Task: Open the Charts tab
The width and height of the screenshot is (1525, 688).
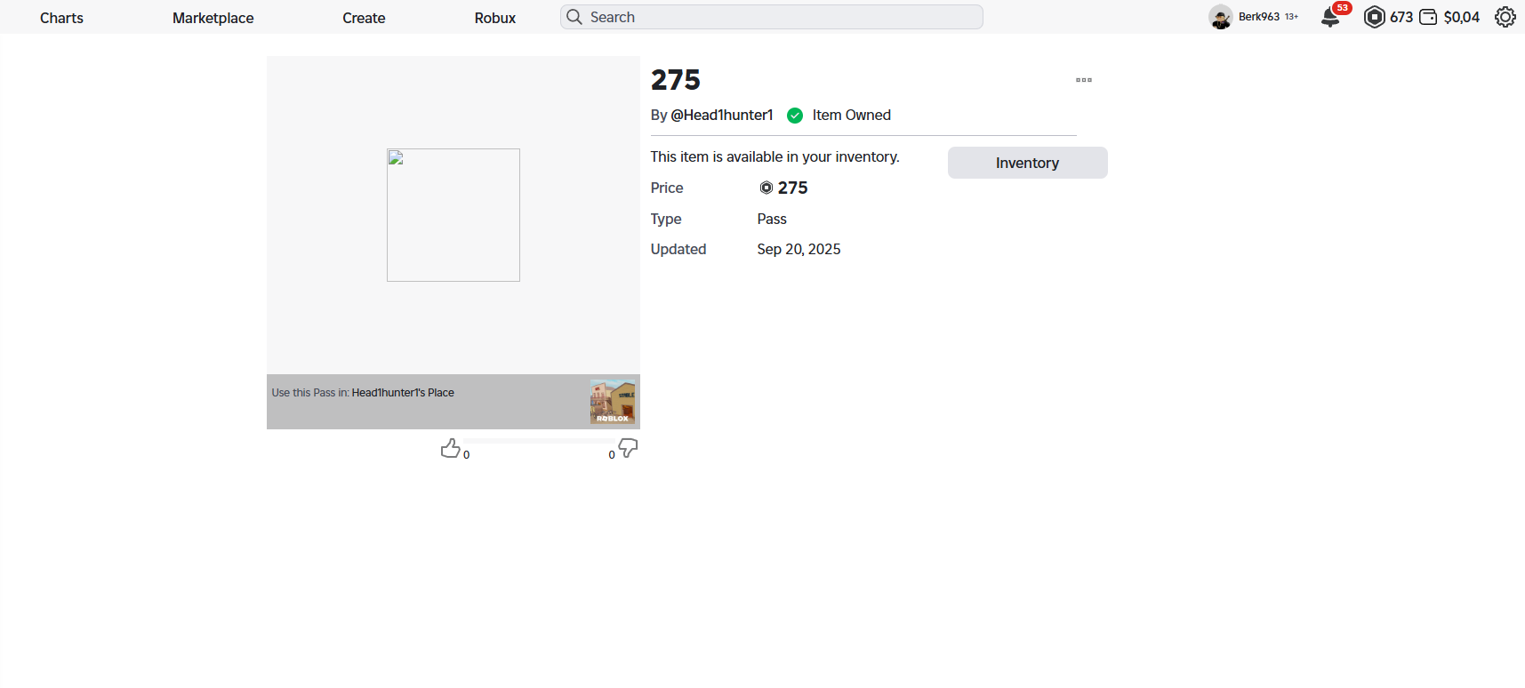Action: [61, 18]
